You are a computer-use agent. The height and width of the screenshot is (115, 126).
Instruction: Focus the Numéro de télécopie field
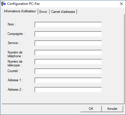click(x=68, y=62)
